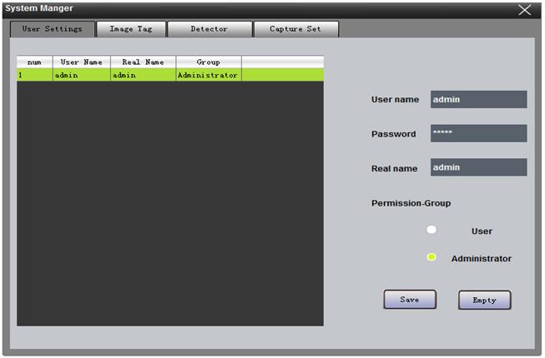Select the User permission radio button
The image size is (545, 358).
click(x=431, y=230)
